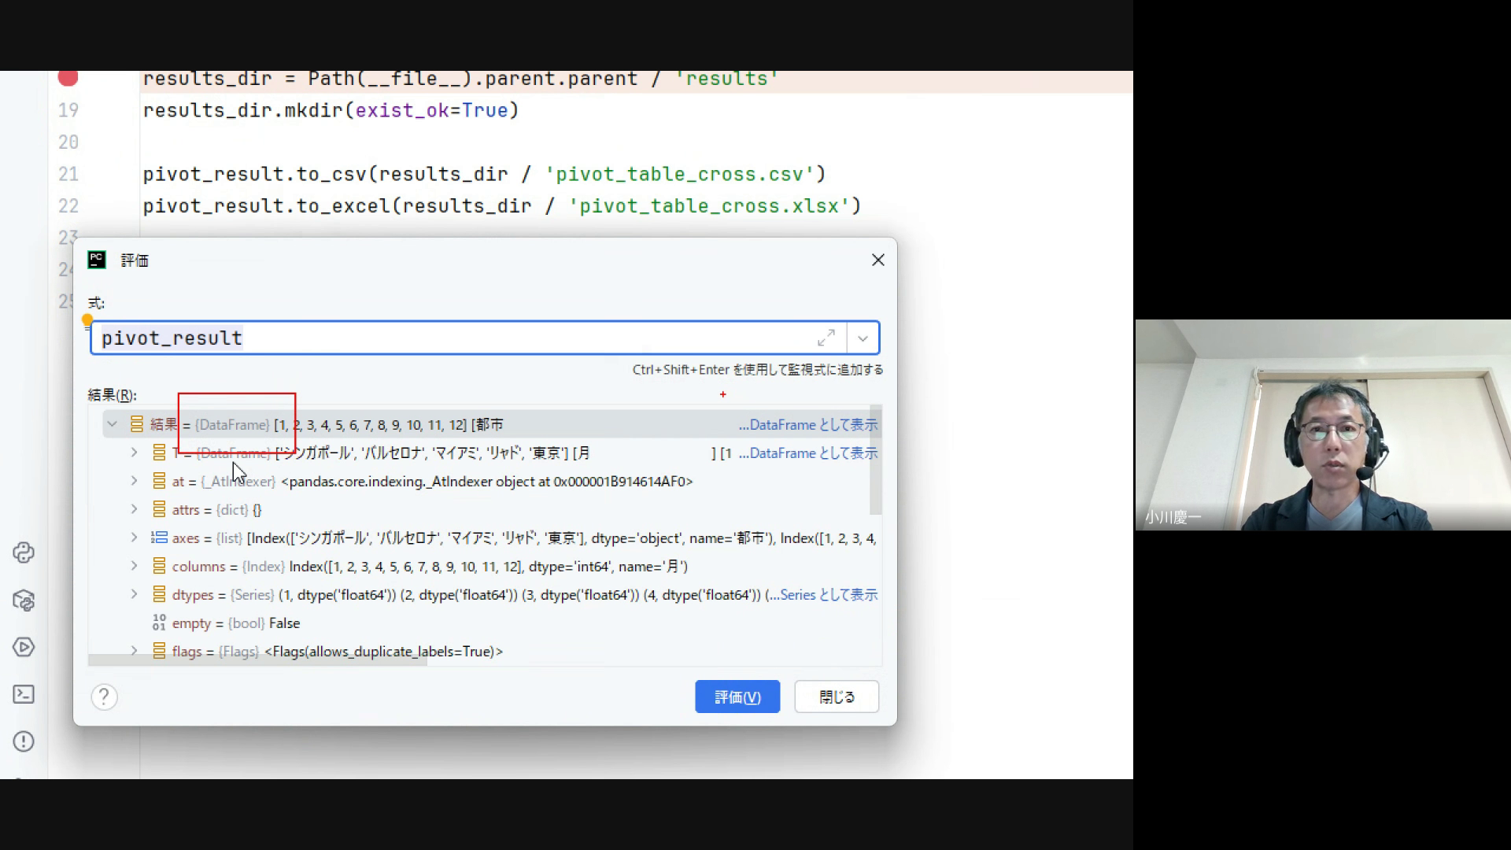Open the Python Console sidebar icon
Viewport: 1511px width, 850px height.
(x=24, y=552)
